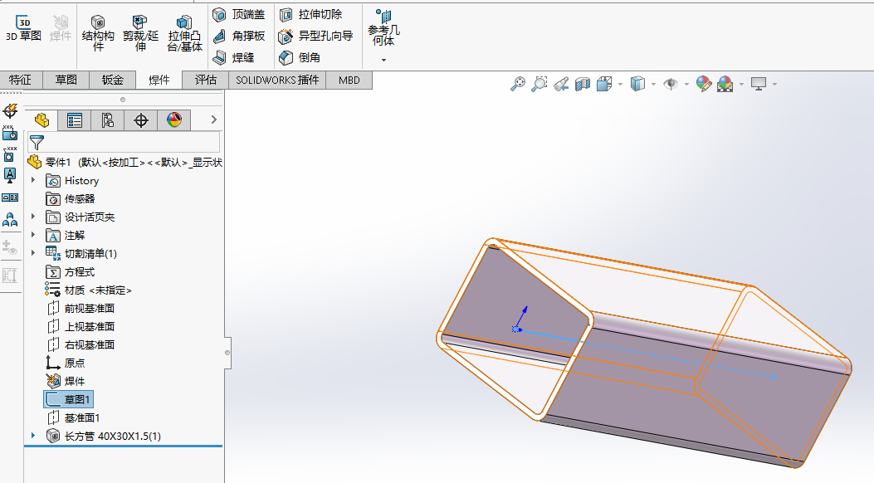Start a 3D草图 sketch
Viewport: 874px width, 483px height.
tap(23, 29)
